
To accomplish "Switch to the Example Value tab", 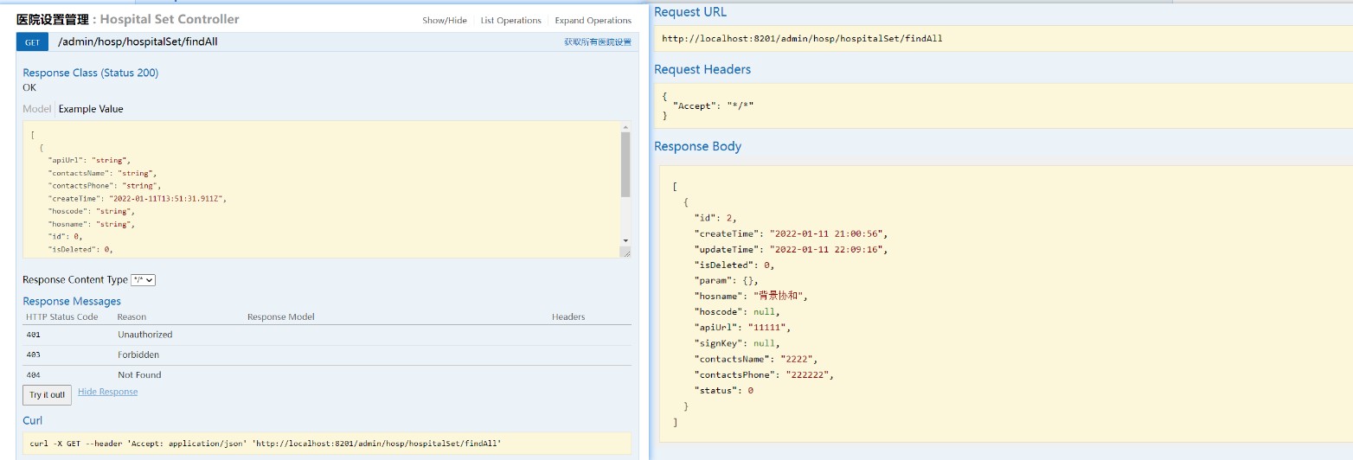I will pyautogui.click(x=91, y=109).
